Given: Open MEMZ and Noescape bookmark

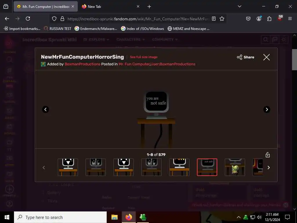Looking at the screenshot, I should click(189, 29).
